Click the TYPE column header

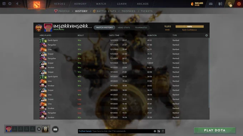pos(175,36)
